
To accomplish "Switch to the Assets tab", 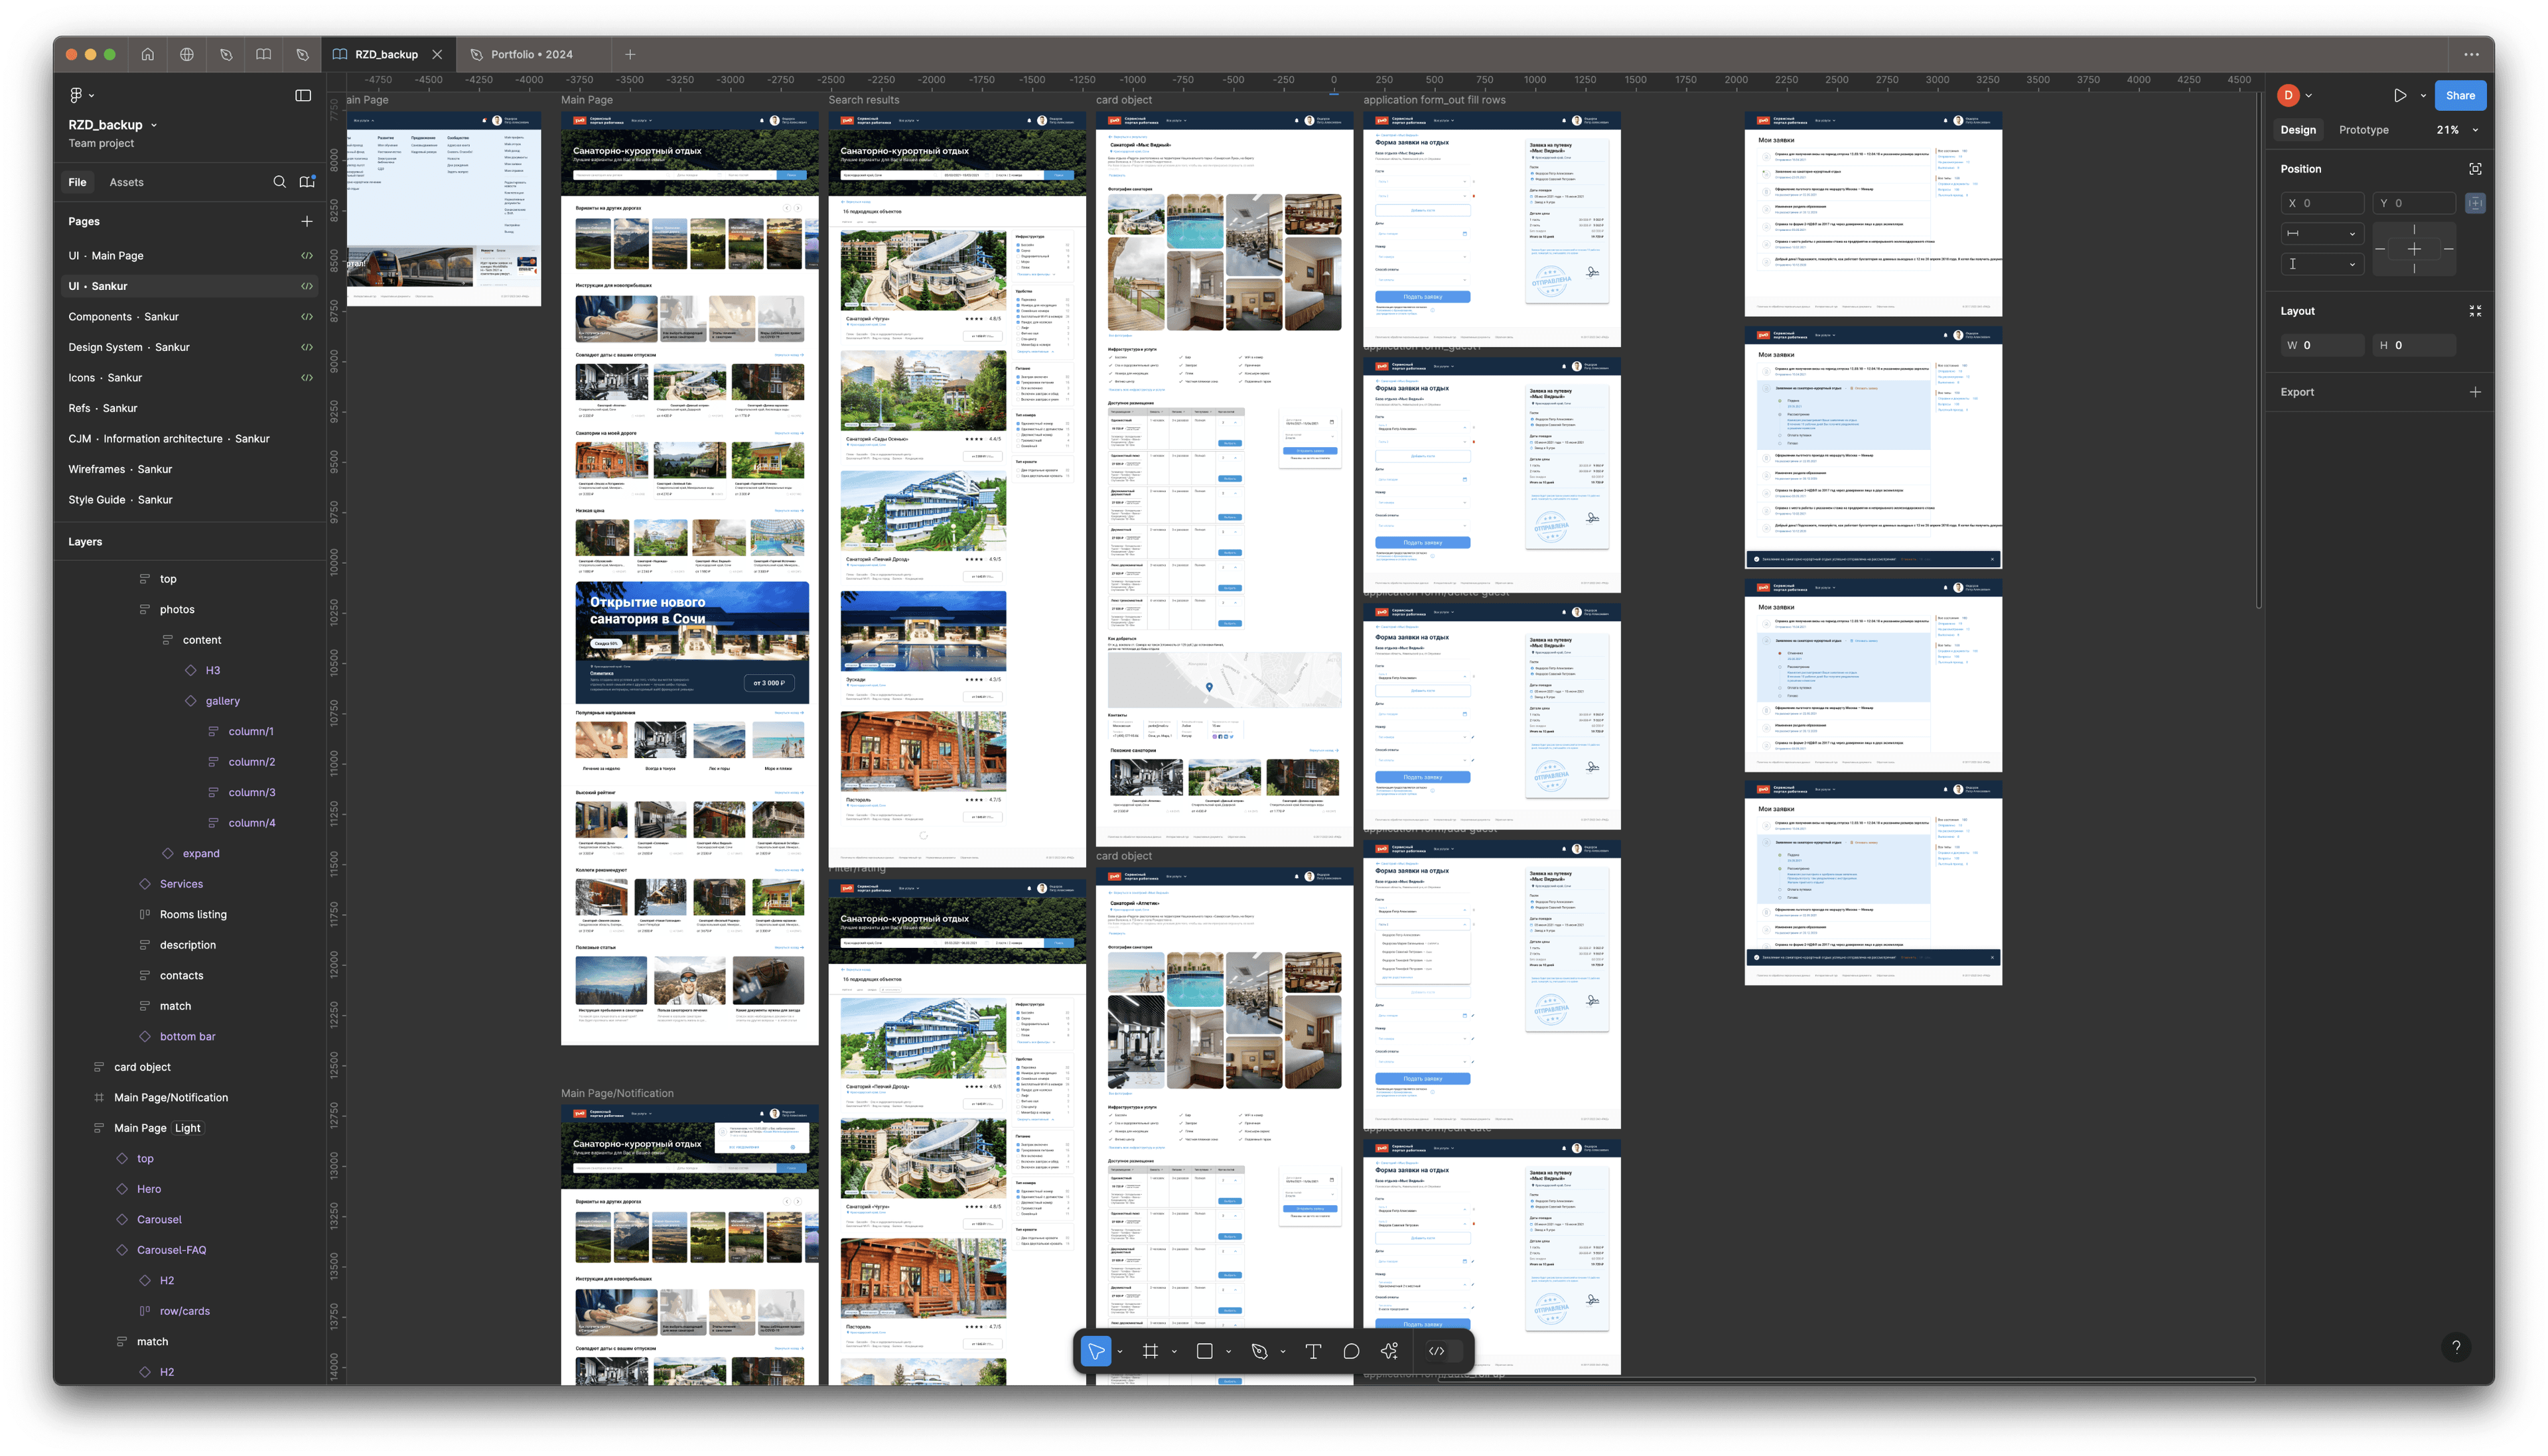I will click(126, 182).
